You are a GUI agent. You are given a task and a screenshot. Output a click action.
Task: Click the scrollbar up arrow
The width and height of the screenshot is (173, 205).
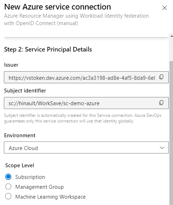pos(172,36)
